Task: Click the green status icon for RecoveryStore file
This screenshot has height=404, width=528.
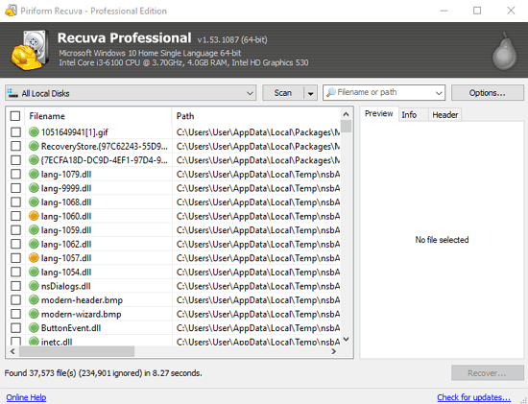Action: 34,146
